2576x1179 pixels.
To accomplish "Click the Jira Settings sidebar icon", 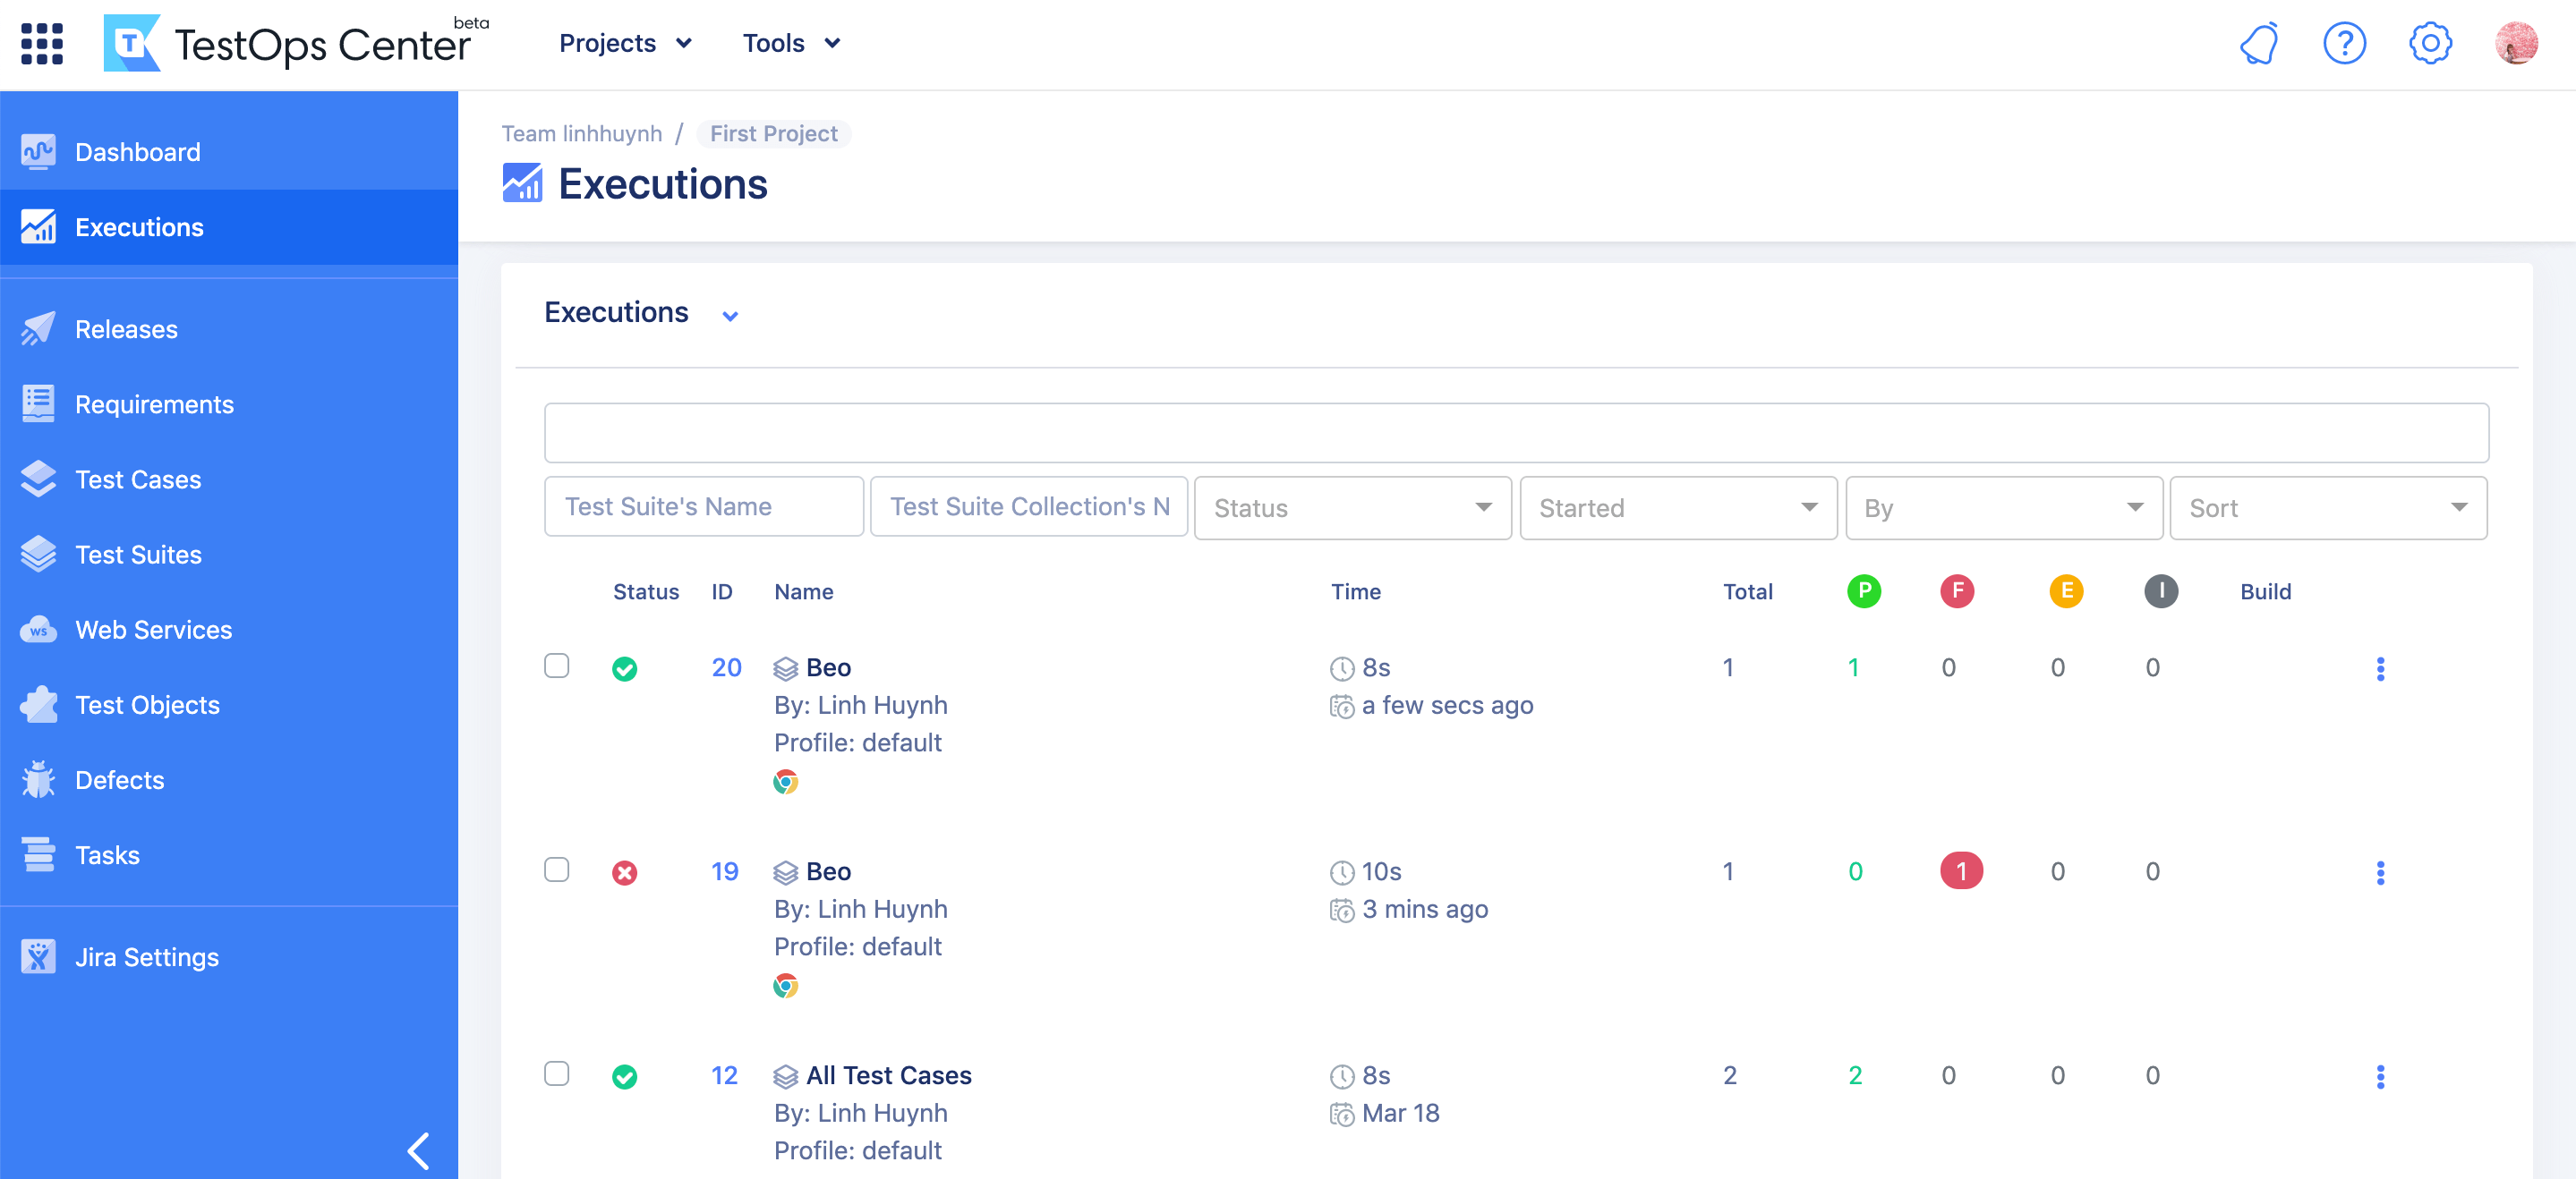I will tap(39, 957).
